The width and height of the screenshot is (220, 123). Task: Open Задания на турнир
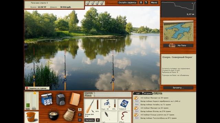point(37,88)
